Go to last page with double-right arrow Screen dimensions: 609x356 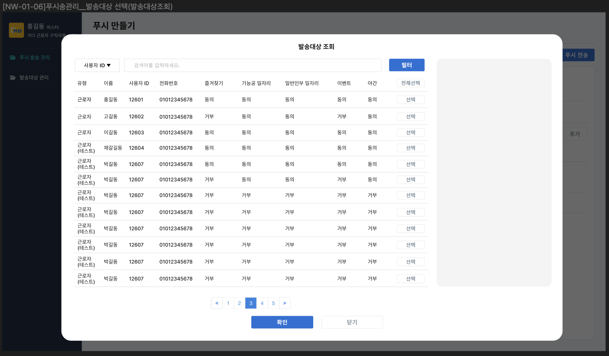[285, 303]
